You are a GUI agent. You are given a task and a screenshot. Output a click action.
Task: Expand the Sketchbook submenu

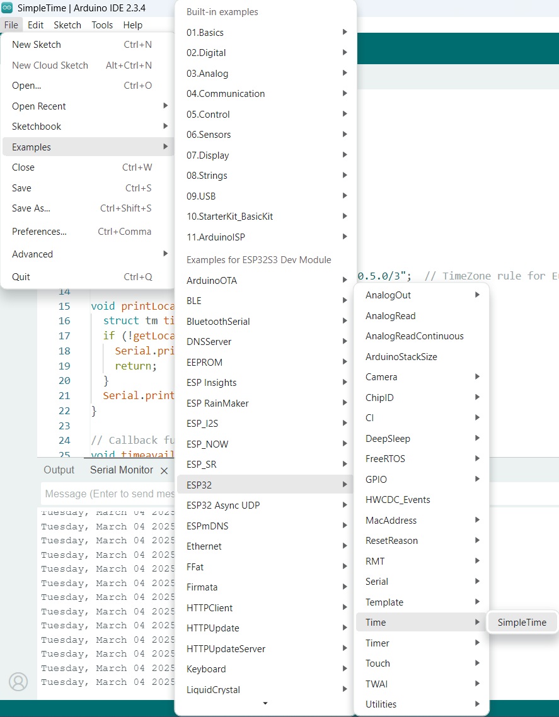coord(88,126)
